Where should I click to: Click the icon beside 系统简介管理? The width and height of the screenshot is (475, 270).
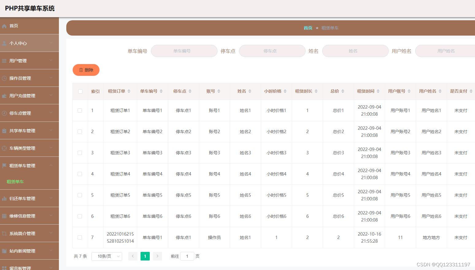pos(4,234)
